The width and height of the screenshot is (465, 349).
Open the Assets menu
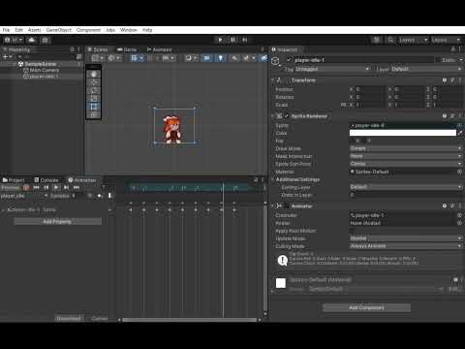coord(34,30)
